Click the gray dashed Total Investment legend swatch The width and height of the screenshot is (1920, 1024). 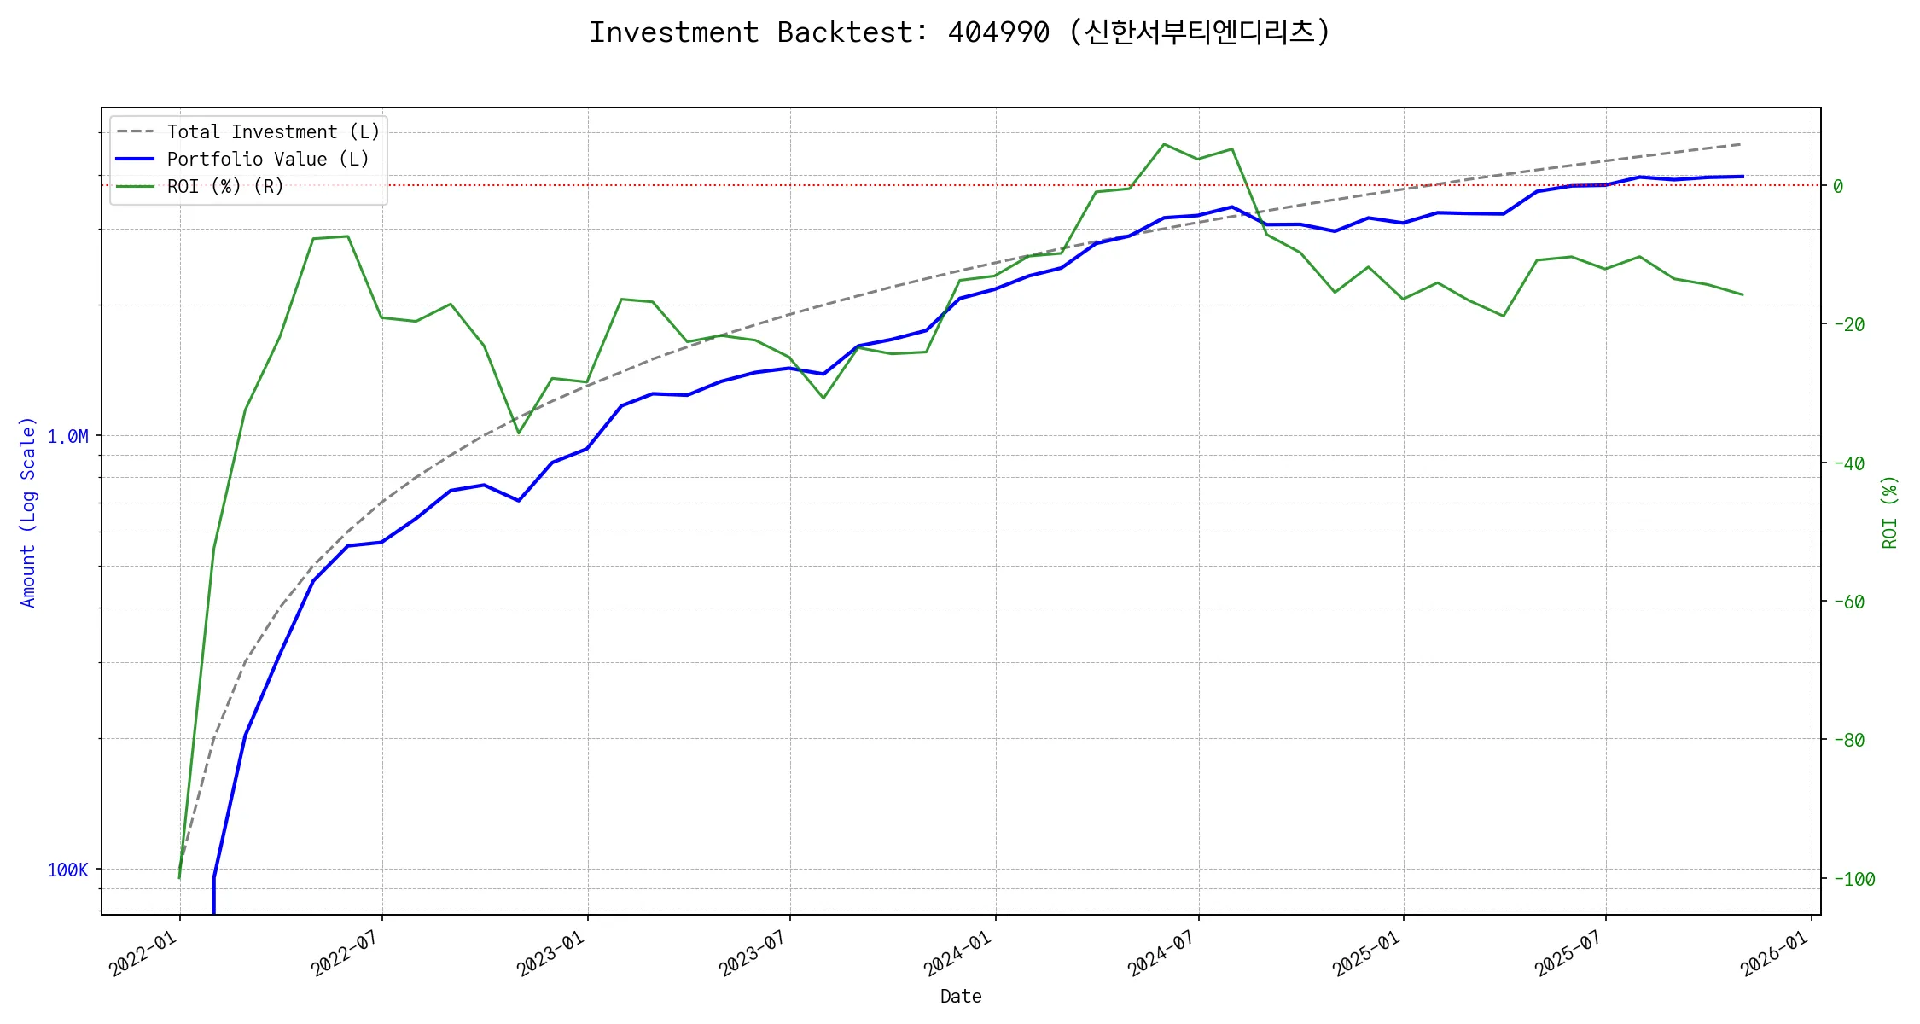tap(135, 132)
